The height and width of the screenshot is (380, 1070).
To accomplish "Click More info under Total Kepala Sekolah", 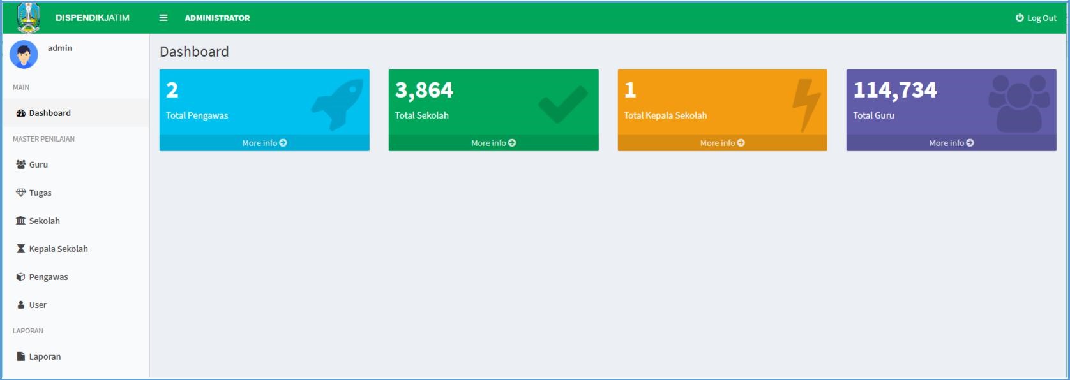I will [x=722, y=143].
